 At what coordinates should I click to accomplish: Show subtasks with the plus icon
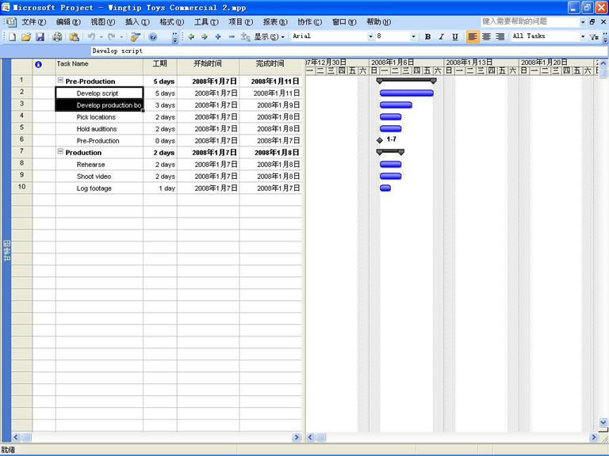pyautogui.click(x=218, y=37)
